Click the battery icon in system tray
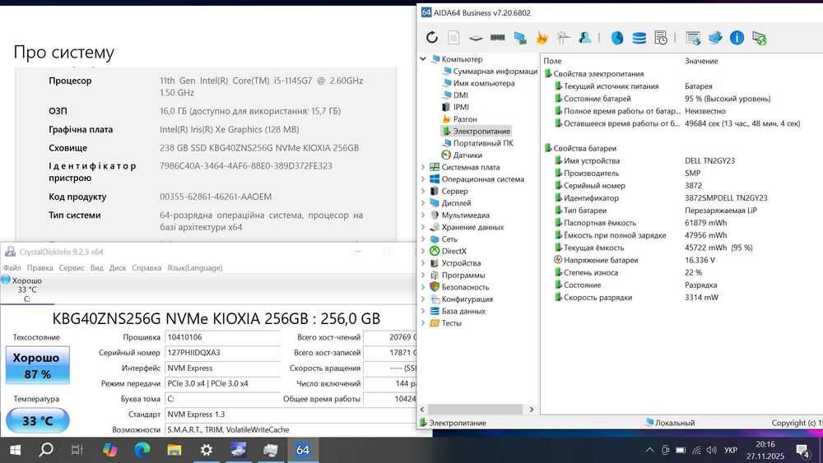This screenshot has height=463, width=823. [x=681, y=451]
